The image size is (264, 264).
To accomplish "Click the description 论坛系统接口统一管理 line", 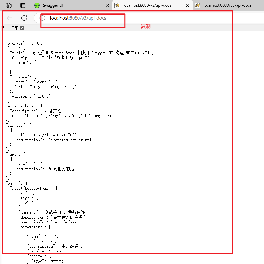I will pyautogui.click(x=50, y=58).
